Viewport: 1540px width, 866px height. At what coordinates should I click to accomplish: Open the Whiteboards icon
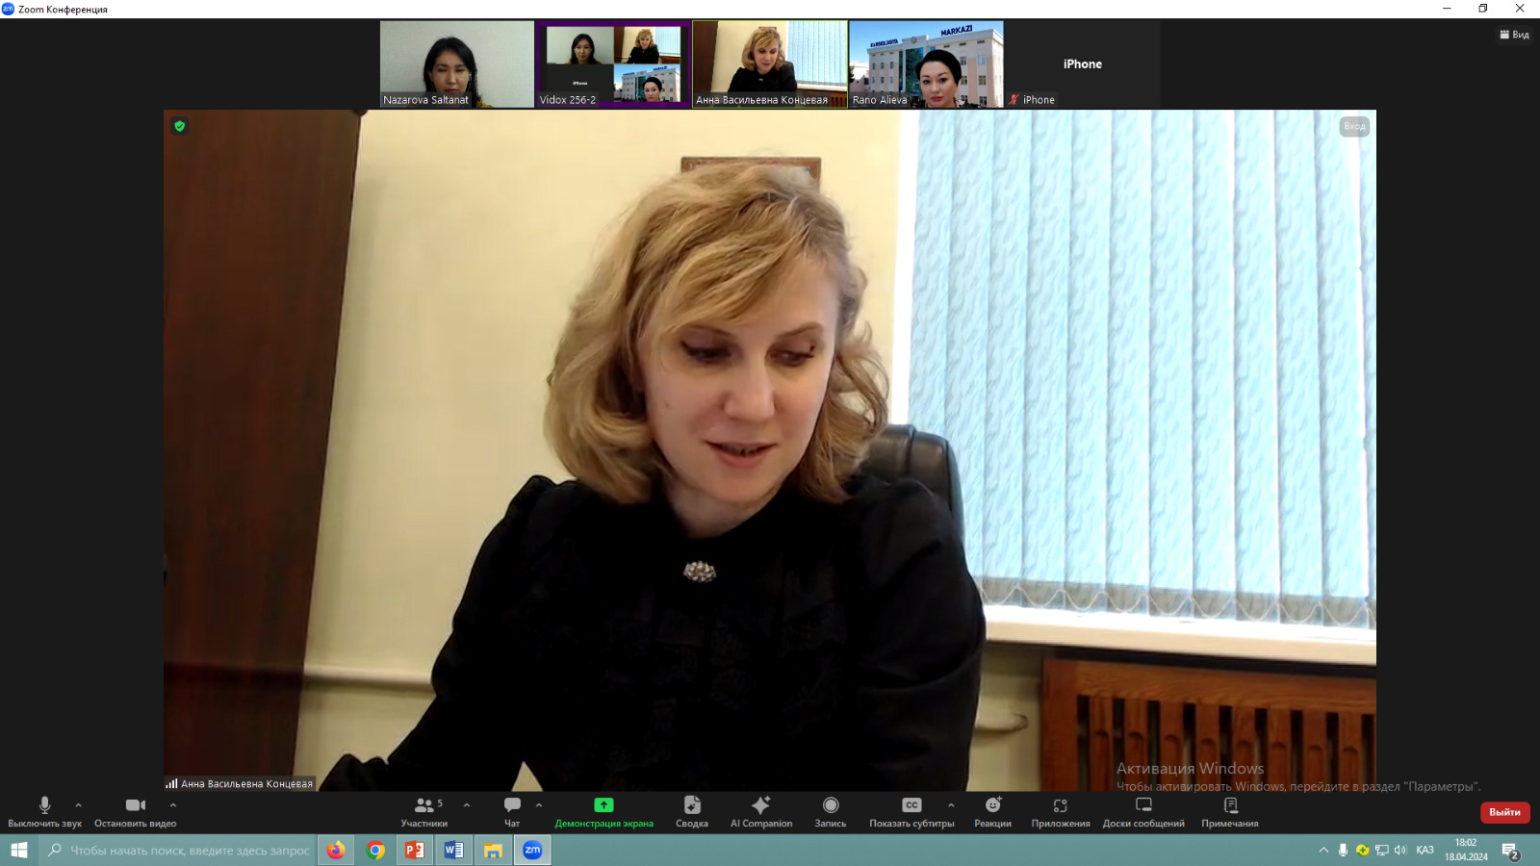coord(1143,805)
